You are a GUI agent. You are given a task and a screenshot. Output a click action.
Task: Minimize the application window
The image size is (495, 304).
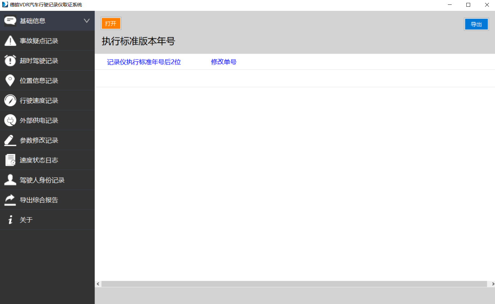pyautogui.click(x=450, y=4)
